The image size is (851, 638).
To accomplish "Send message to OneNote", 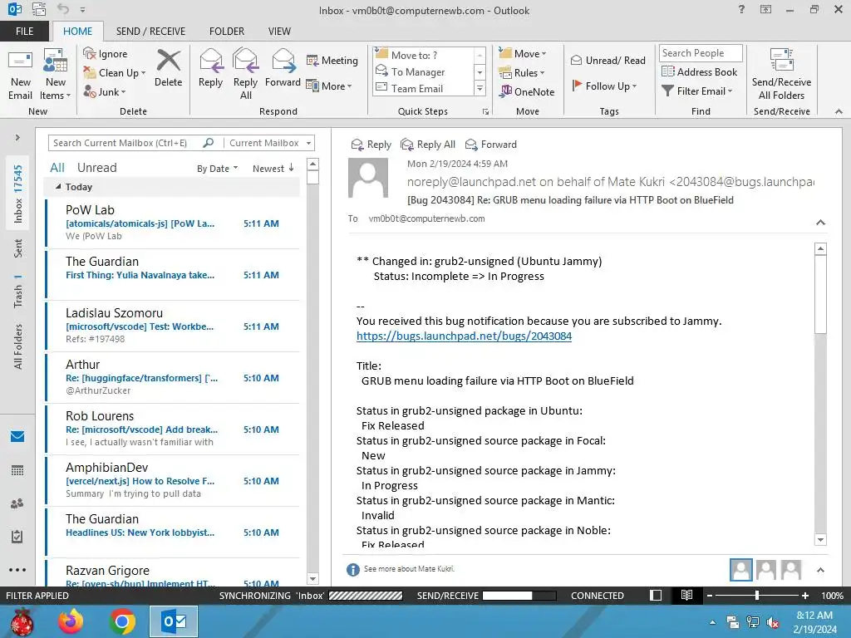I will [527, 91].
